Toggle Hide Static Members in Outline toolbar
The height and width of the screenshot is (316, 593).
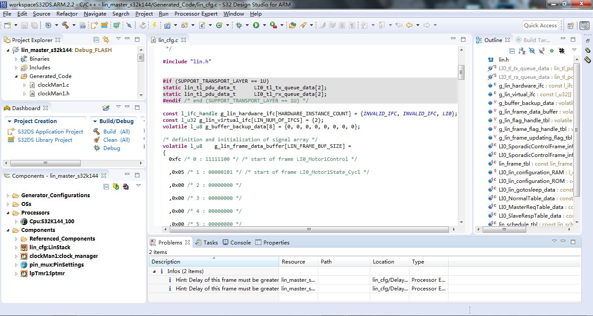click(542, 51)
